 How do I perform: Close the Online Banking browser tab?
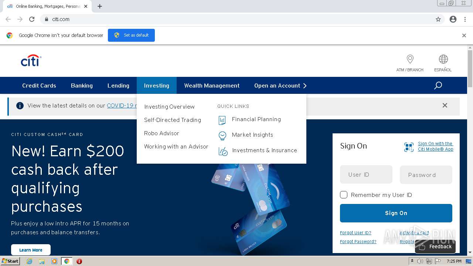pyautogui.click(x=86, y=6)
